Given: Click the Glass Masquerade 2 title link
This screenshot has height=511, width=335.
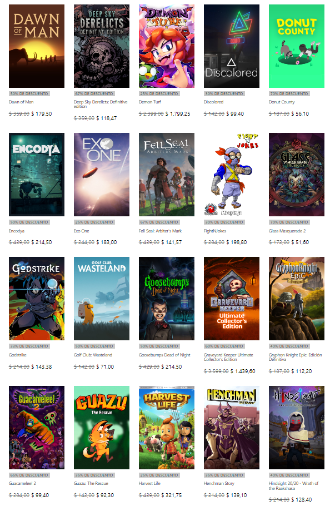Looking at the screenshot, I should pos(287,231).
